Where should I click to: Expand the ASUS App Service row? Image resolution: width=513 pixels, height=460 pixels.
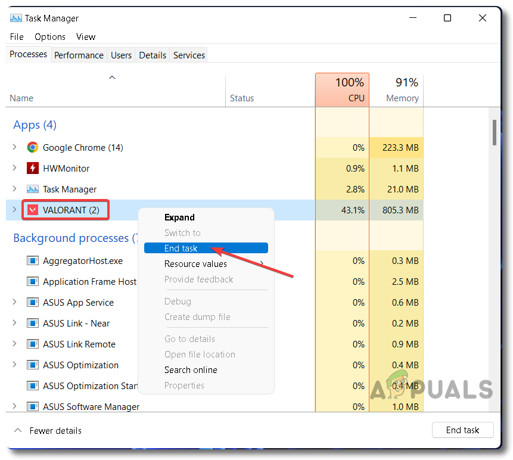[x=14, y=302]
